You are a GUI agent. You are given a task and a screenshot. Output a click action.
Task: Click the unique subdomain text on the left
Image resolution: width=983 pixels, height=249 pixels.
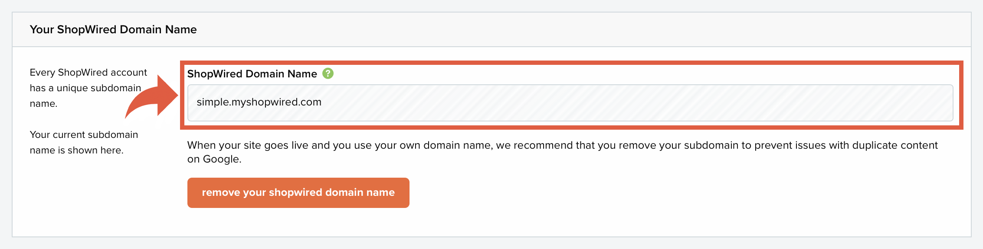click(99, 88)
